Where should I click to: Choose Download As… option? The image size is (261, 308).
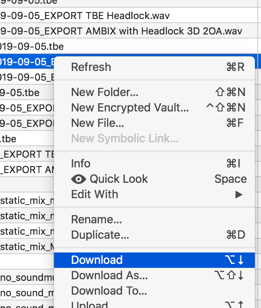pyautogui.click(x=109, y=276)
